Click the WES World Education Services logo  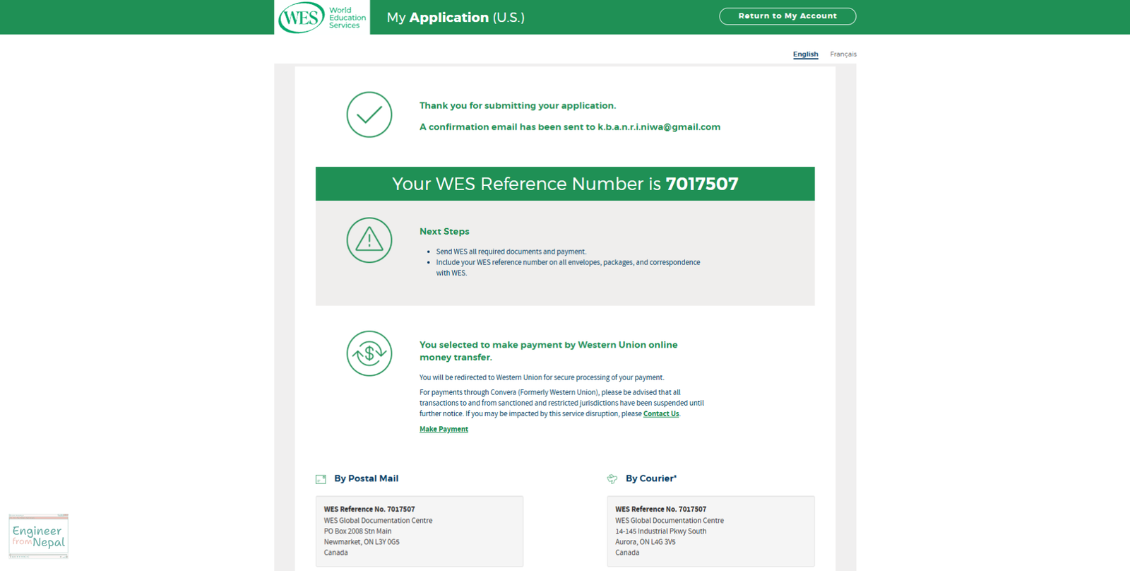pyautogui.click(x=322, y=17)
